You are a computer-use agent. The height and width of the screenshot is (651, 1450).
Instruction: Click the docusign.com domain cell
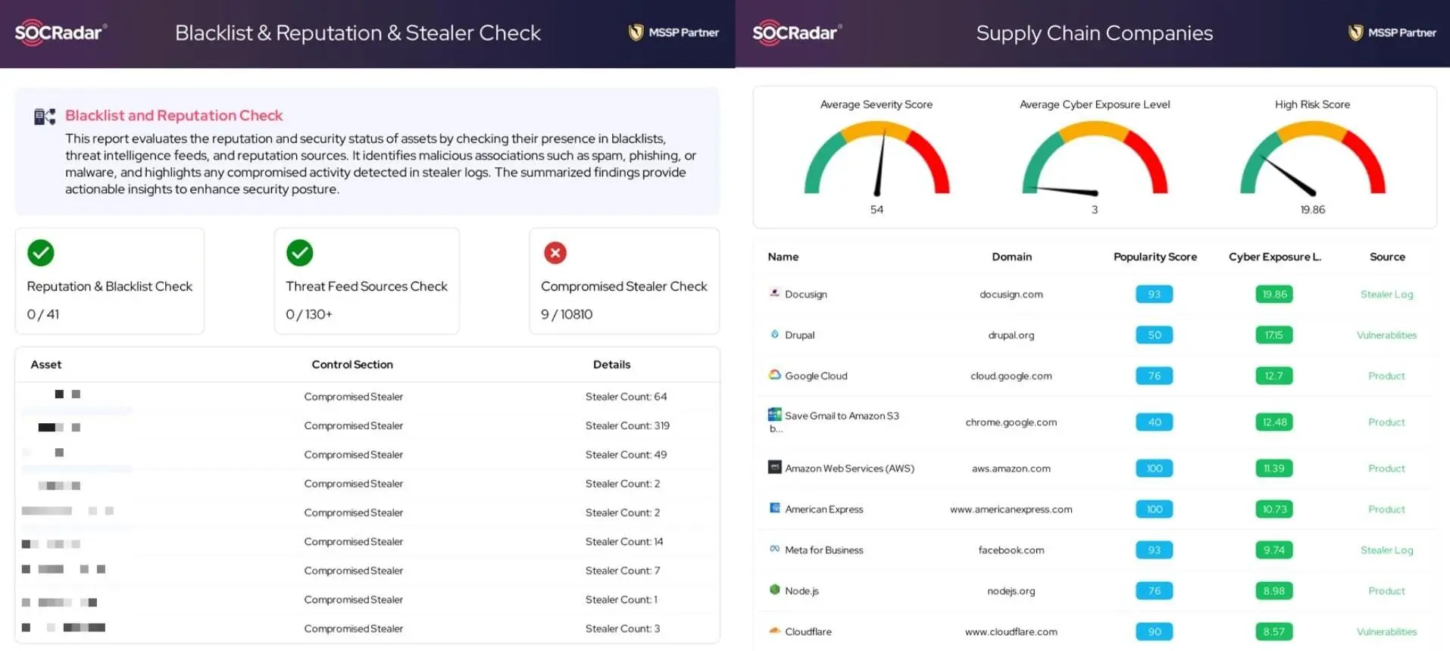coord(1011,294)
